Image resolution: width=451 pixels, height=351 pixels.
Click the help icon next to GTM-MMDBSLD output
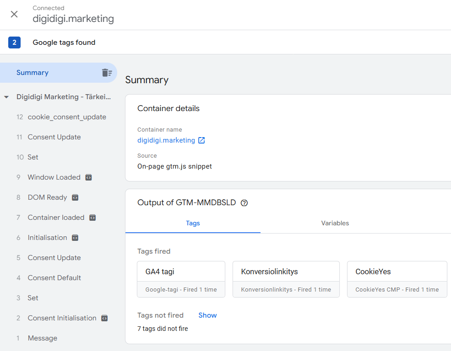point(244,202)
